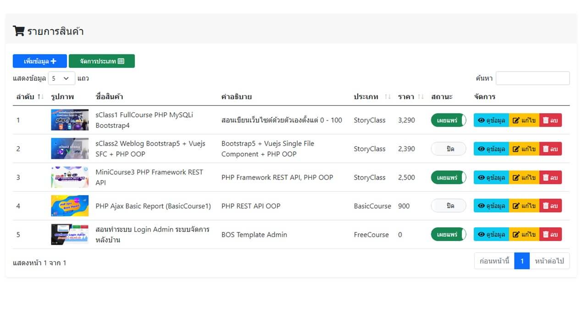This screenshot has width=587, height=330.
Task: Click price 900 cell
Action: (404, 206)
